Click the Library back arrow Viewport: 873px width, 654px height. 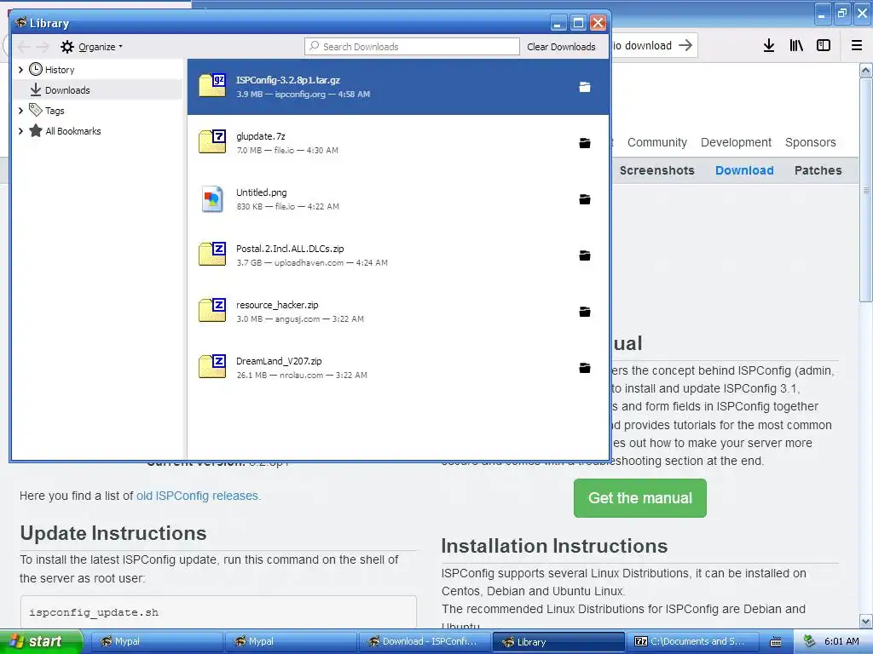pyautogui.click(x=24, y=47)
